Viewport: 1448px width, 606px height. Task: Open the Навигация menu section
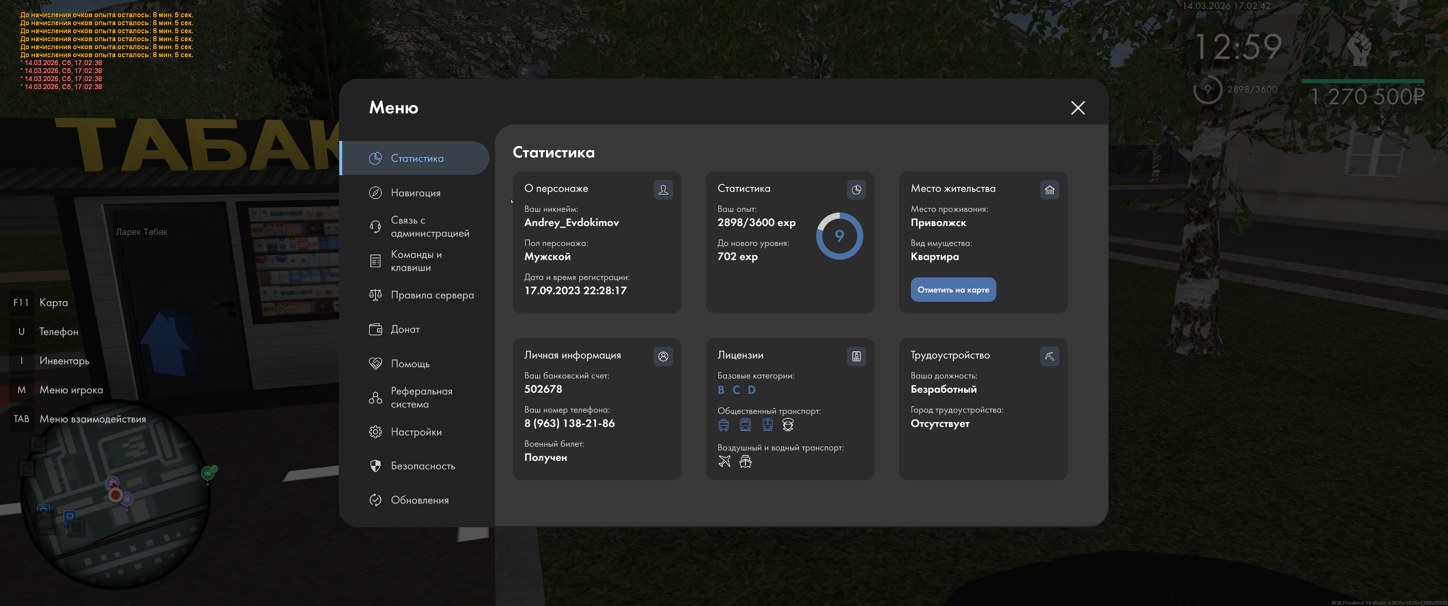coord(415,193)
